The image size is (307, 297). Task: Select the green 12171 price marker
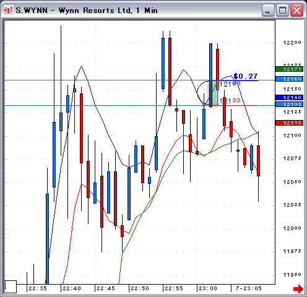(289, 69)
